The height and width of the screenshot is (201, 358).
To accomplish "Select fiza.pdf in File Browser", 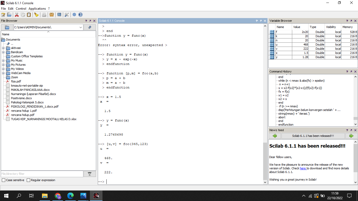I will point(16,81).
